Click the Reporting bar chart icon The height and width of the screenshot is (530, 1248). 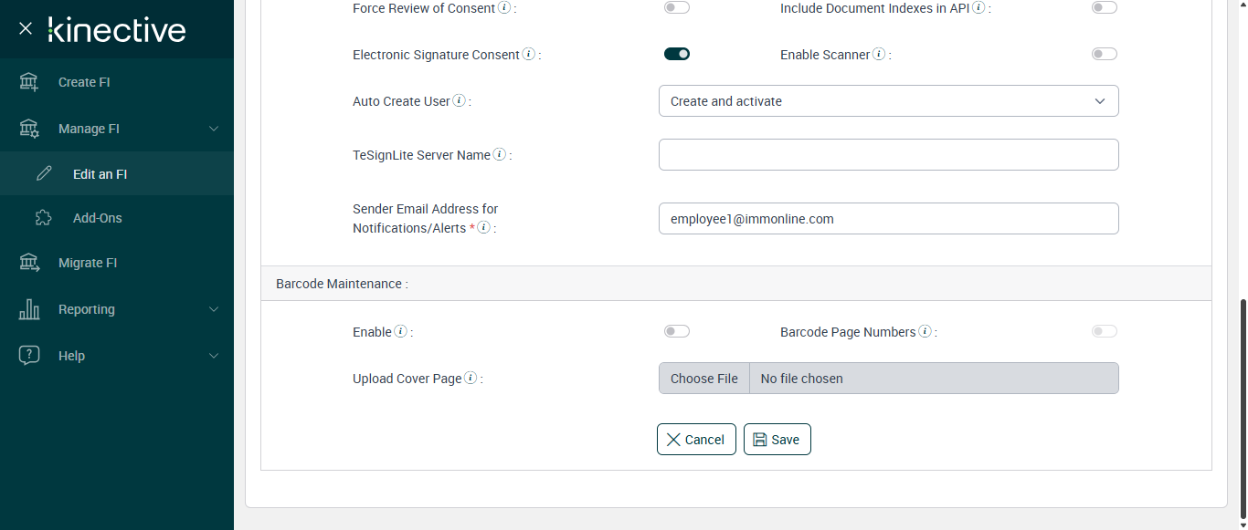29,309
